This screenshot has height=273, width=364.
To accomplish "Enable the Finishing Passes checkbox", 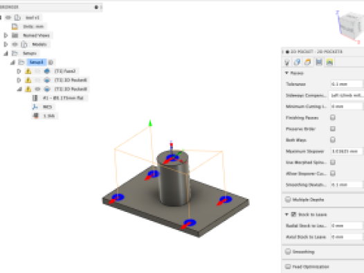I will (x=333, y=118).
